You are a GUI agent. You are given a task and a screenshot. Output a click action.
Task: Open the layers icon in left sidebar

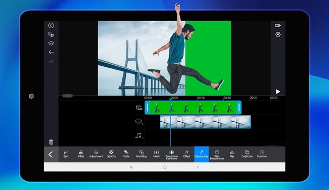[x=51, y=43]
